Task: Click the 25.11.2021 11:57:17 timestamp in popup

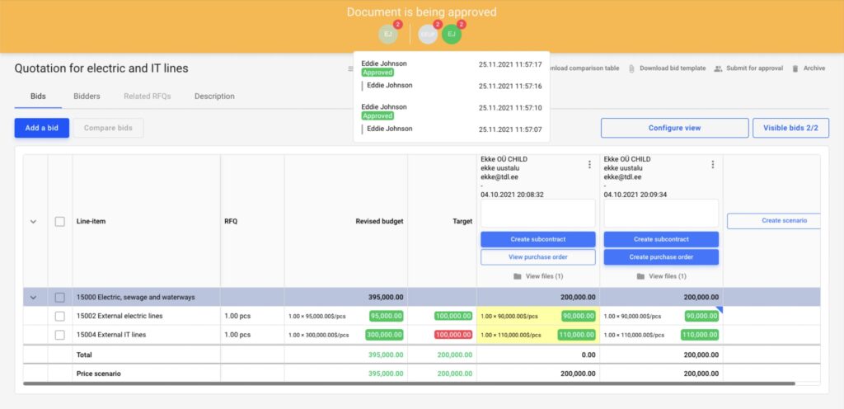Action: tap(510, 64)
